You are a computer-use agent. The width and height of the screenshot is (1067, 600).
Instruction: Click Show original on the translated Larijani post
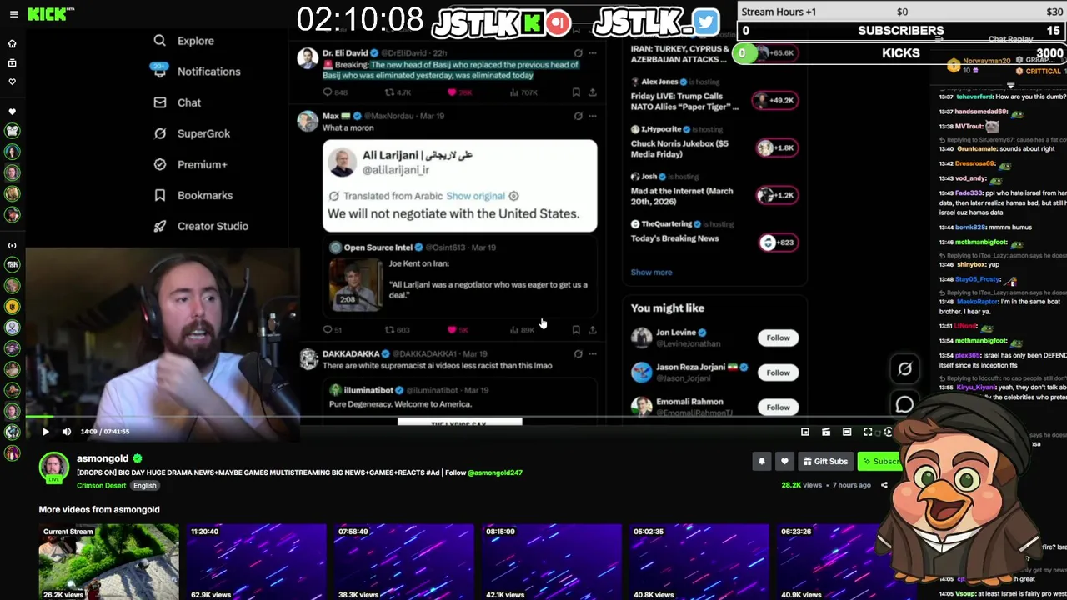click(x=475, y=196)
